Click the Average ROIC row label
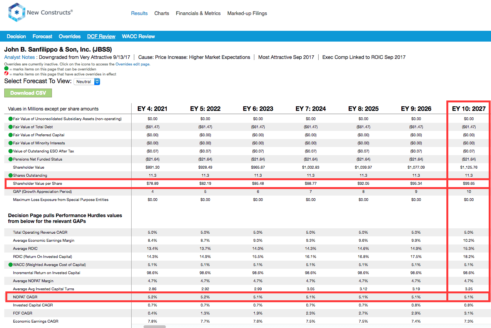Image resolution: width=491 pixels, height=328 pixels. (25, 249)
